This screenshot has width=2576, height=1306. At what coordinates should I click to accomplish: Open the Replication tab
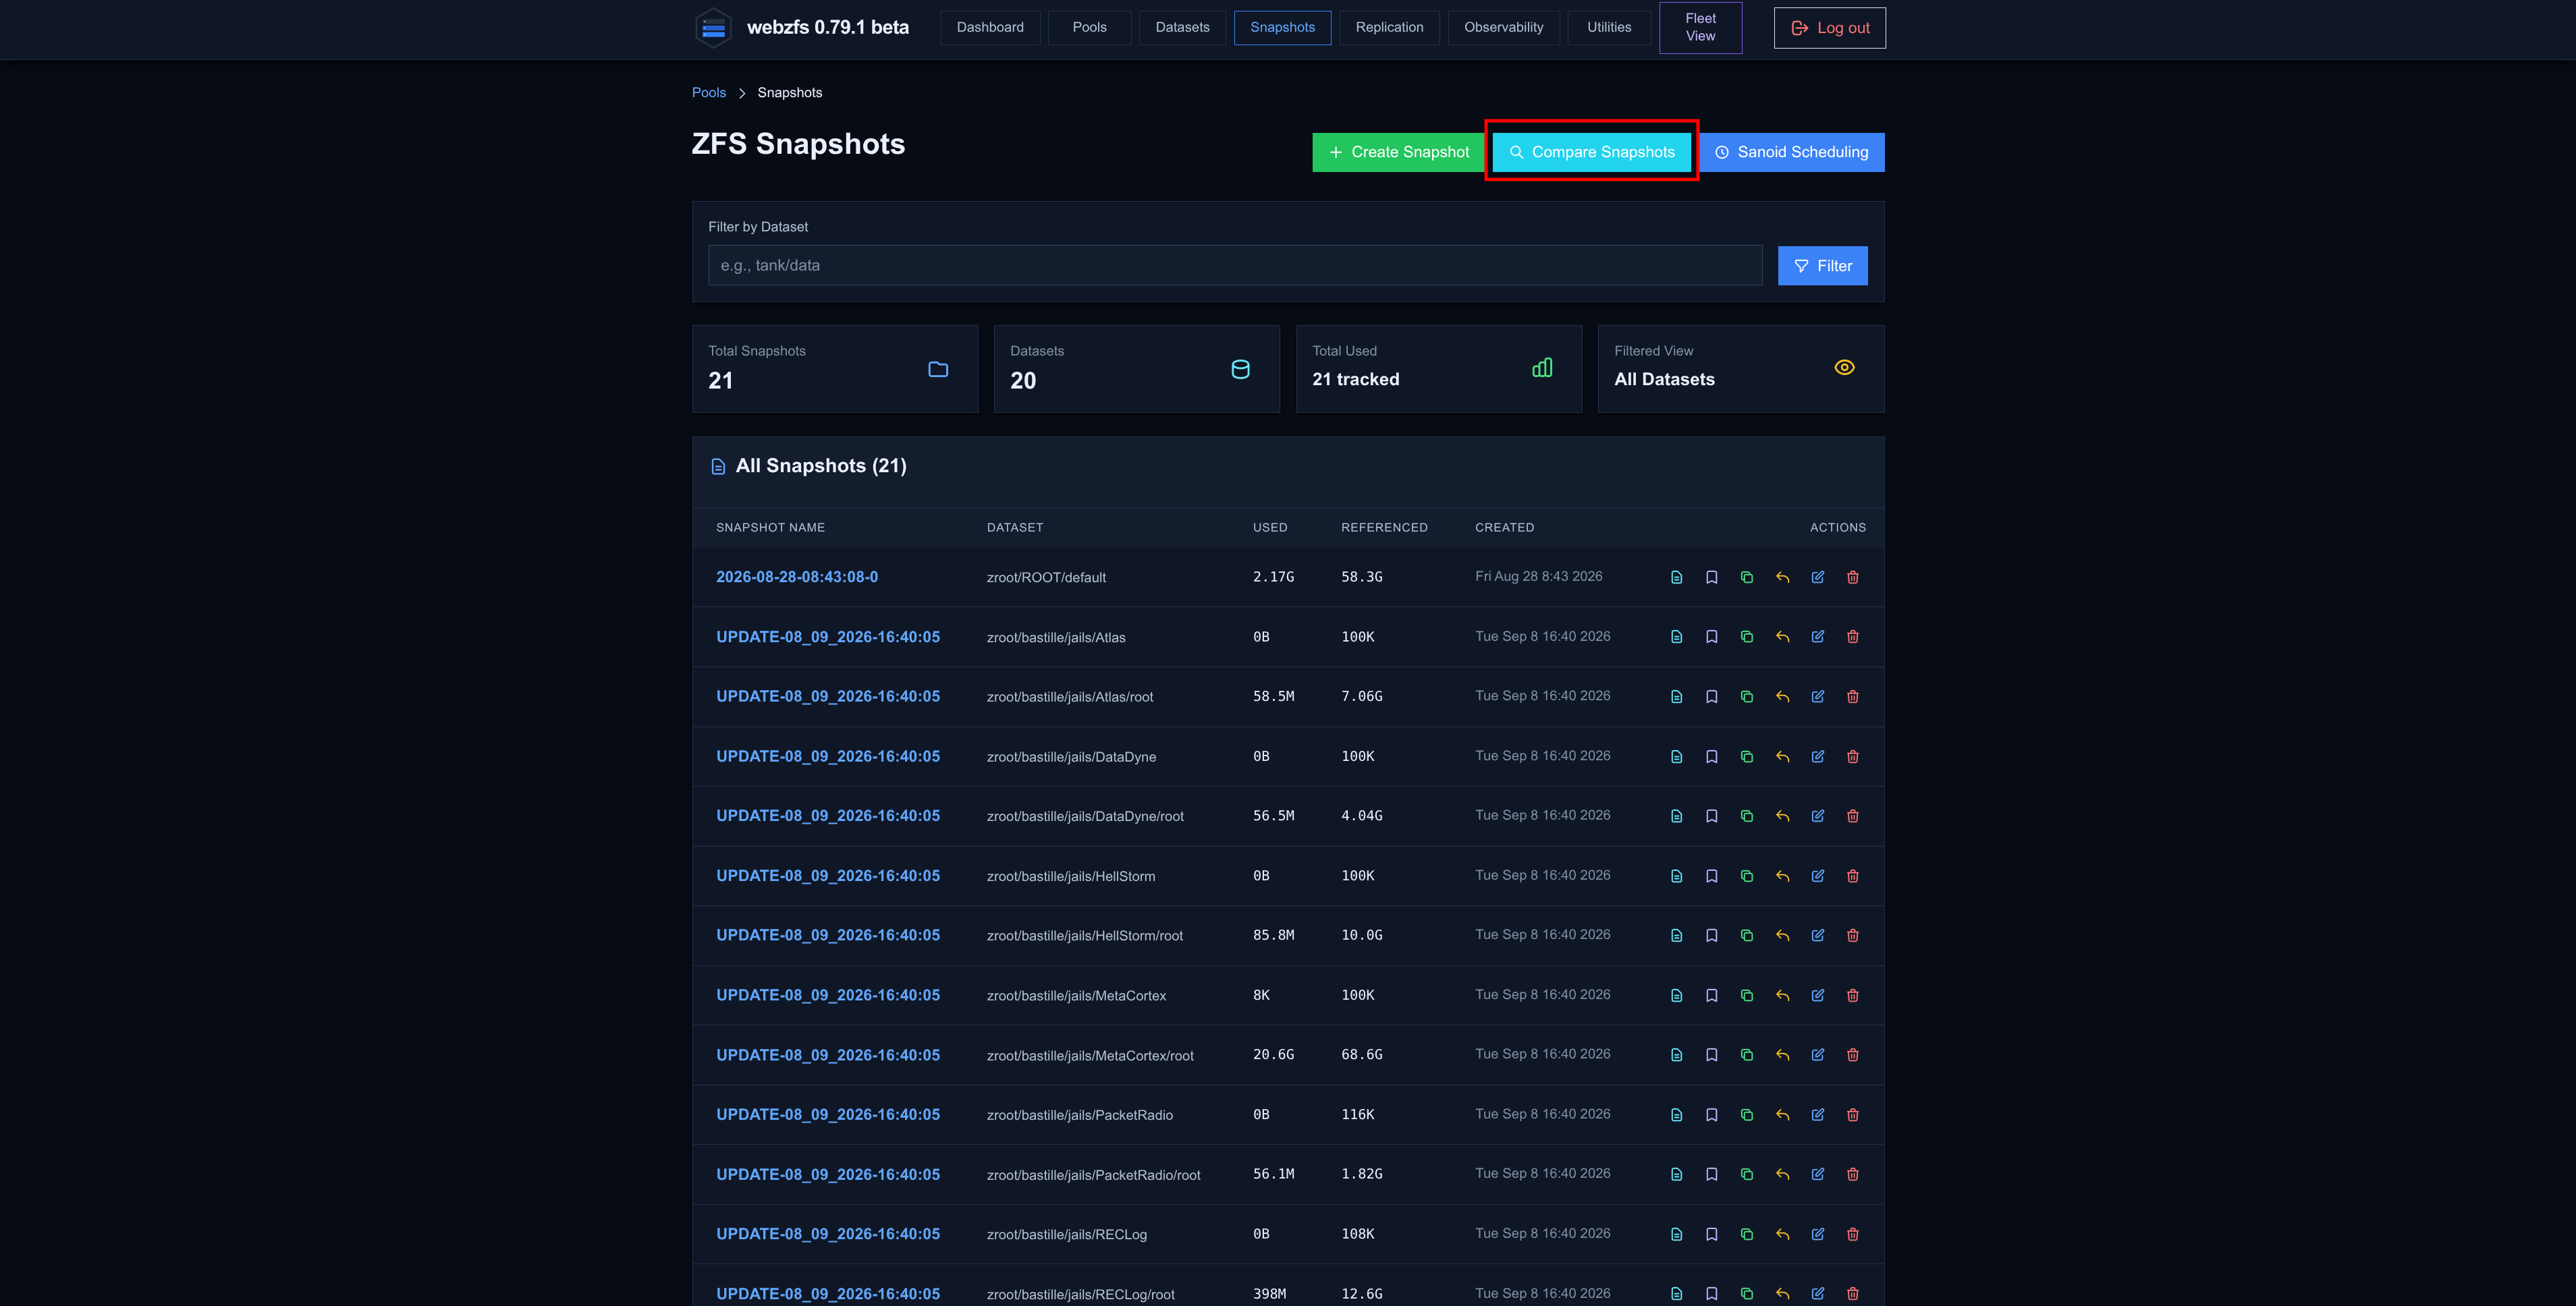coord(1389,27)
